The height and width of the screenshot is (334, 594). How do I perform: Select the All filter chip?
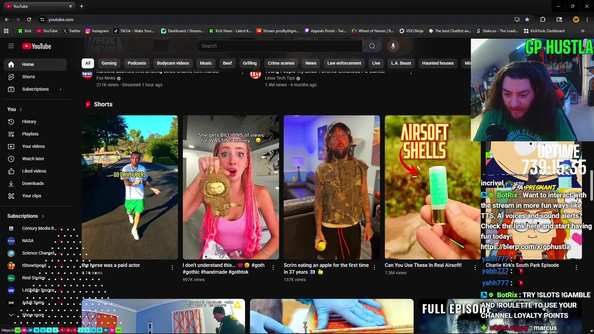point(88,63)
